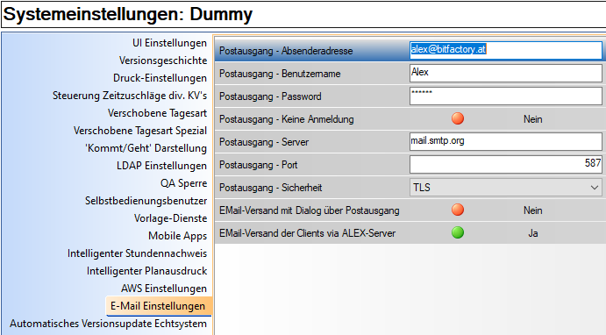Open UI Einstellungen section
606x335 pixels.
169,43
